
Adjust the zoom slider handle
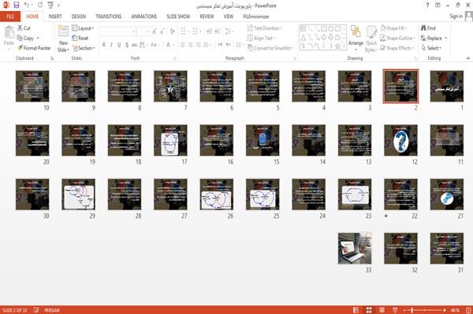412,310
